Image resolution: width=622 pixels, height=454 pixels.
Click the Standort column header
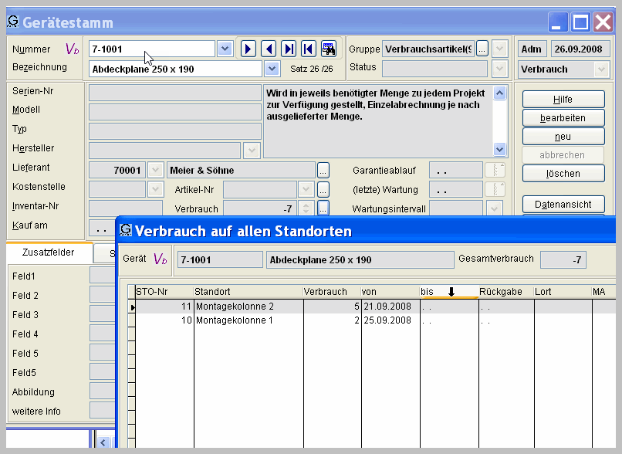click(248, 291)
